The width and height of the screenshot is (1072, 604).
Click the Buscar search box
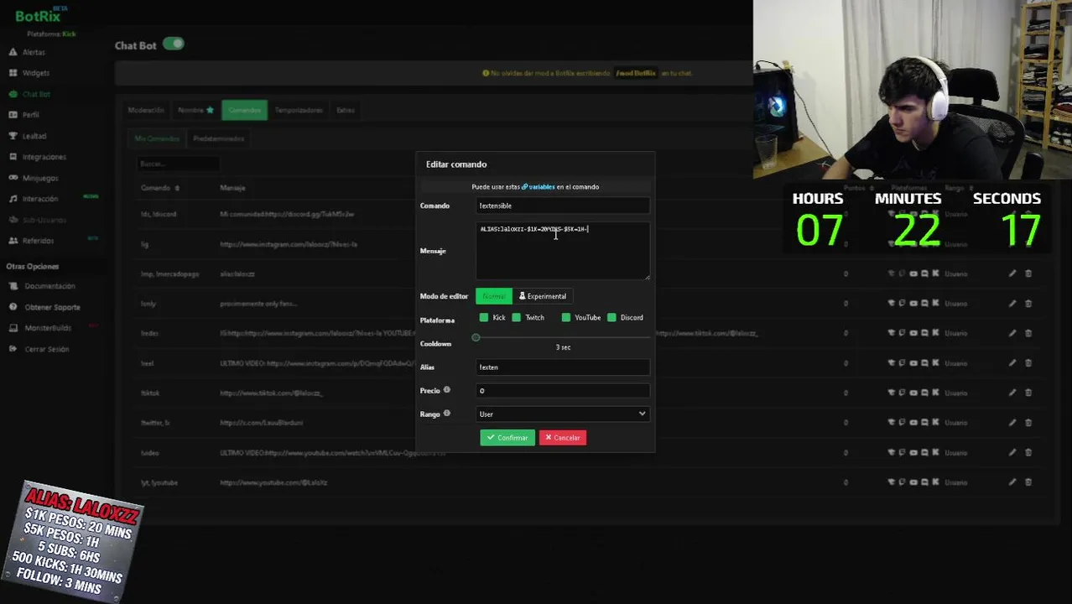tap(178, 164)
